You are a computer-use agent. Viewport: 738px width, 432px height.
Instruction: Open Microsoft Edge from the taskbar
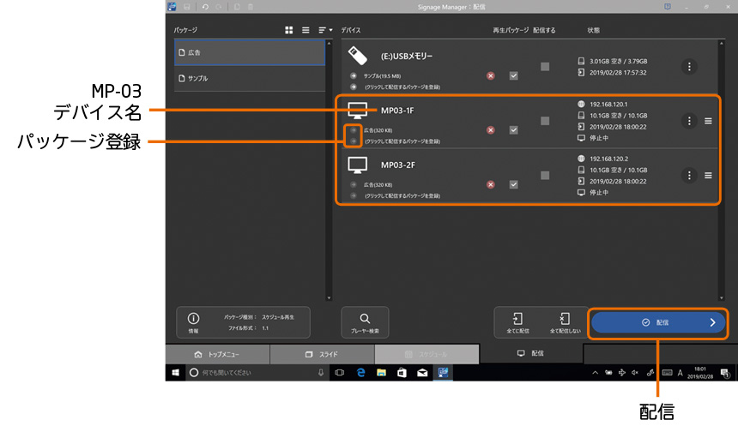pos(361,373)
